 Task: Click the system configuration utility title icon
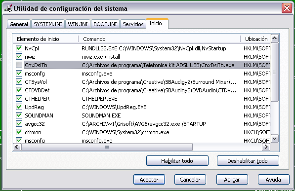click(x=8, y=8)
